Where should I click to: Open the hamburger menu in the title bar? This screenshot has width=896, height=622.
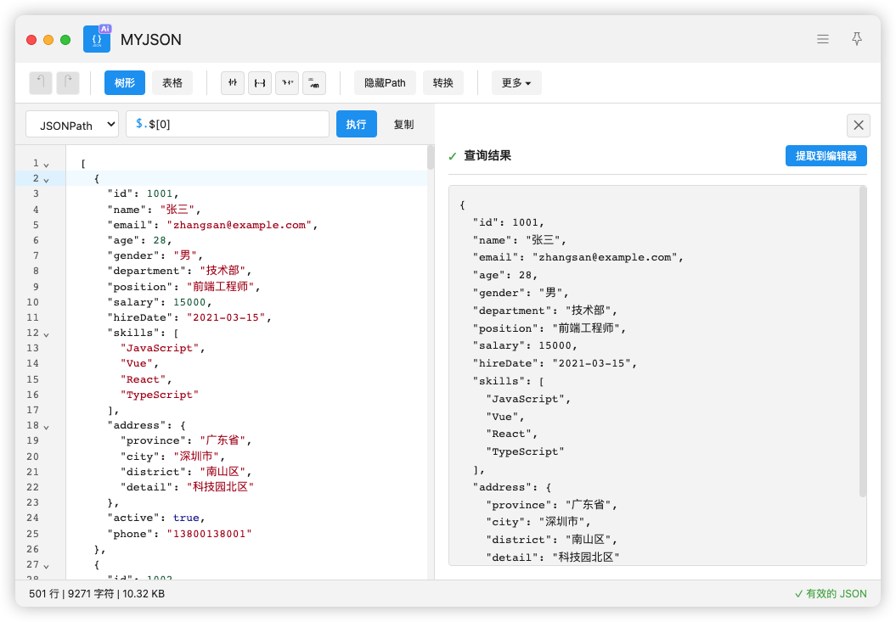tap(823, 39)
